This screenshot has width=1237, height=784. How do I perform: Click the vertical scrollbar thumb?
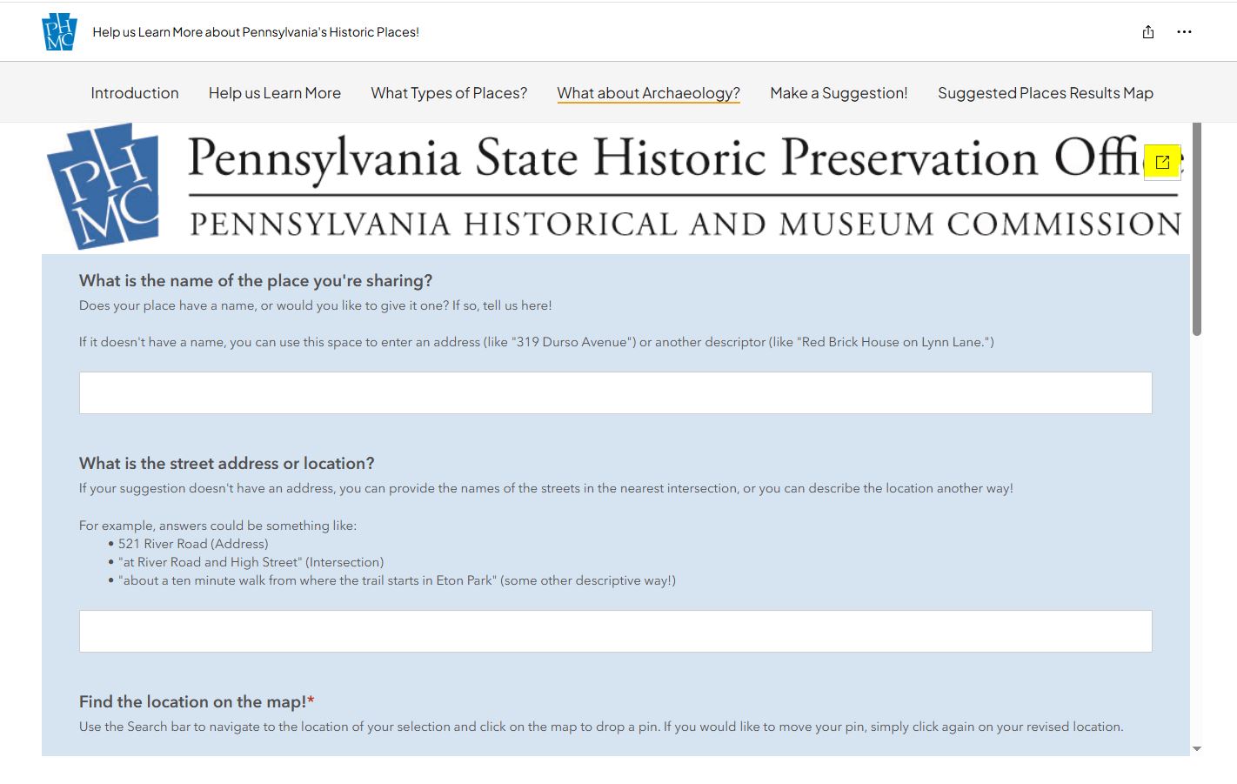point(1197,229)
